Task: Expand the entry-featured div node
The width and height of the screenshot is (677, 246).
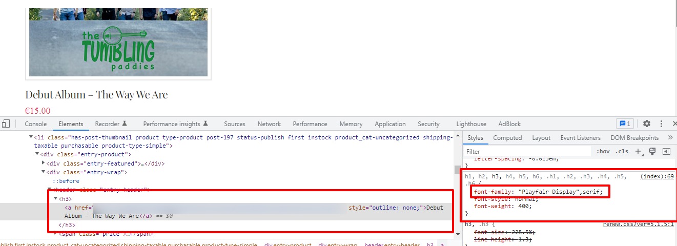Action: point(44,163)
